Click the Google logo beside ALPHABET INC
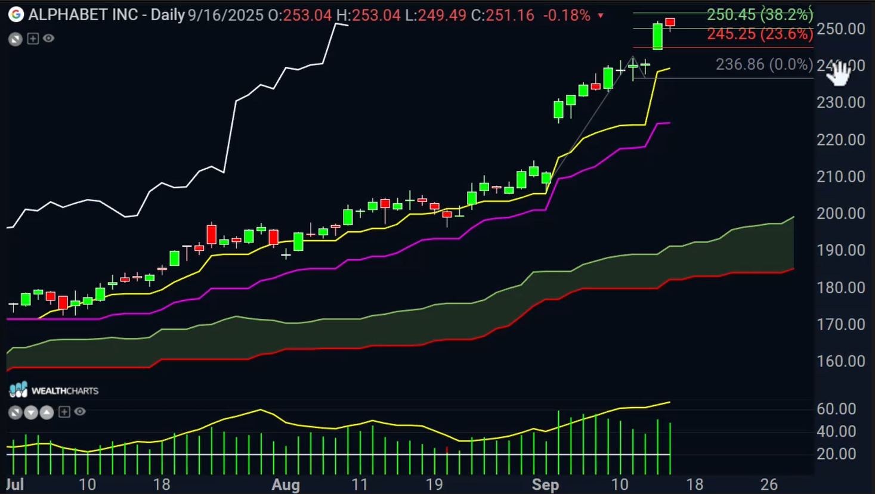 pos(16,14)
